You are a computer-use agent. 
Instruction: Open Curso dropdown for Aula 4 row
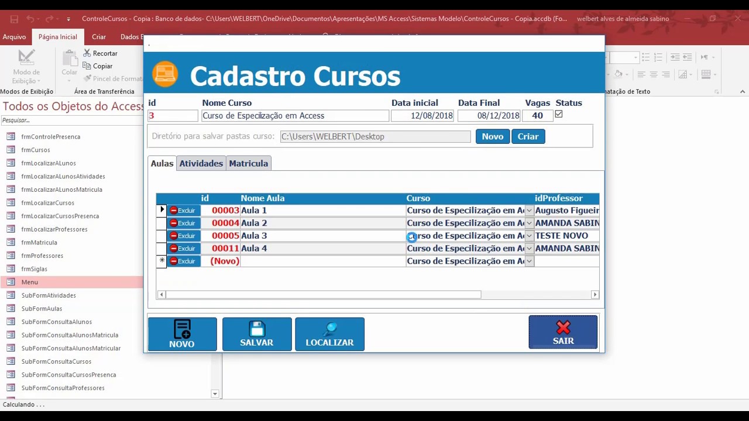tap(529, 249)
